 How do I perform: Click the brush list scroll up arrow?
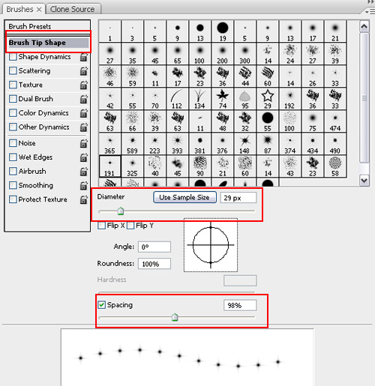(x=364, y=26)
